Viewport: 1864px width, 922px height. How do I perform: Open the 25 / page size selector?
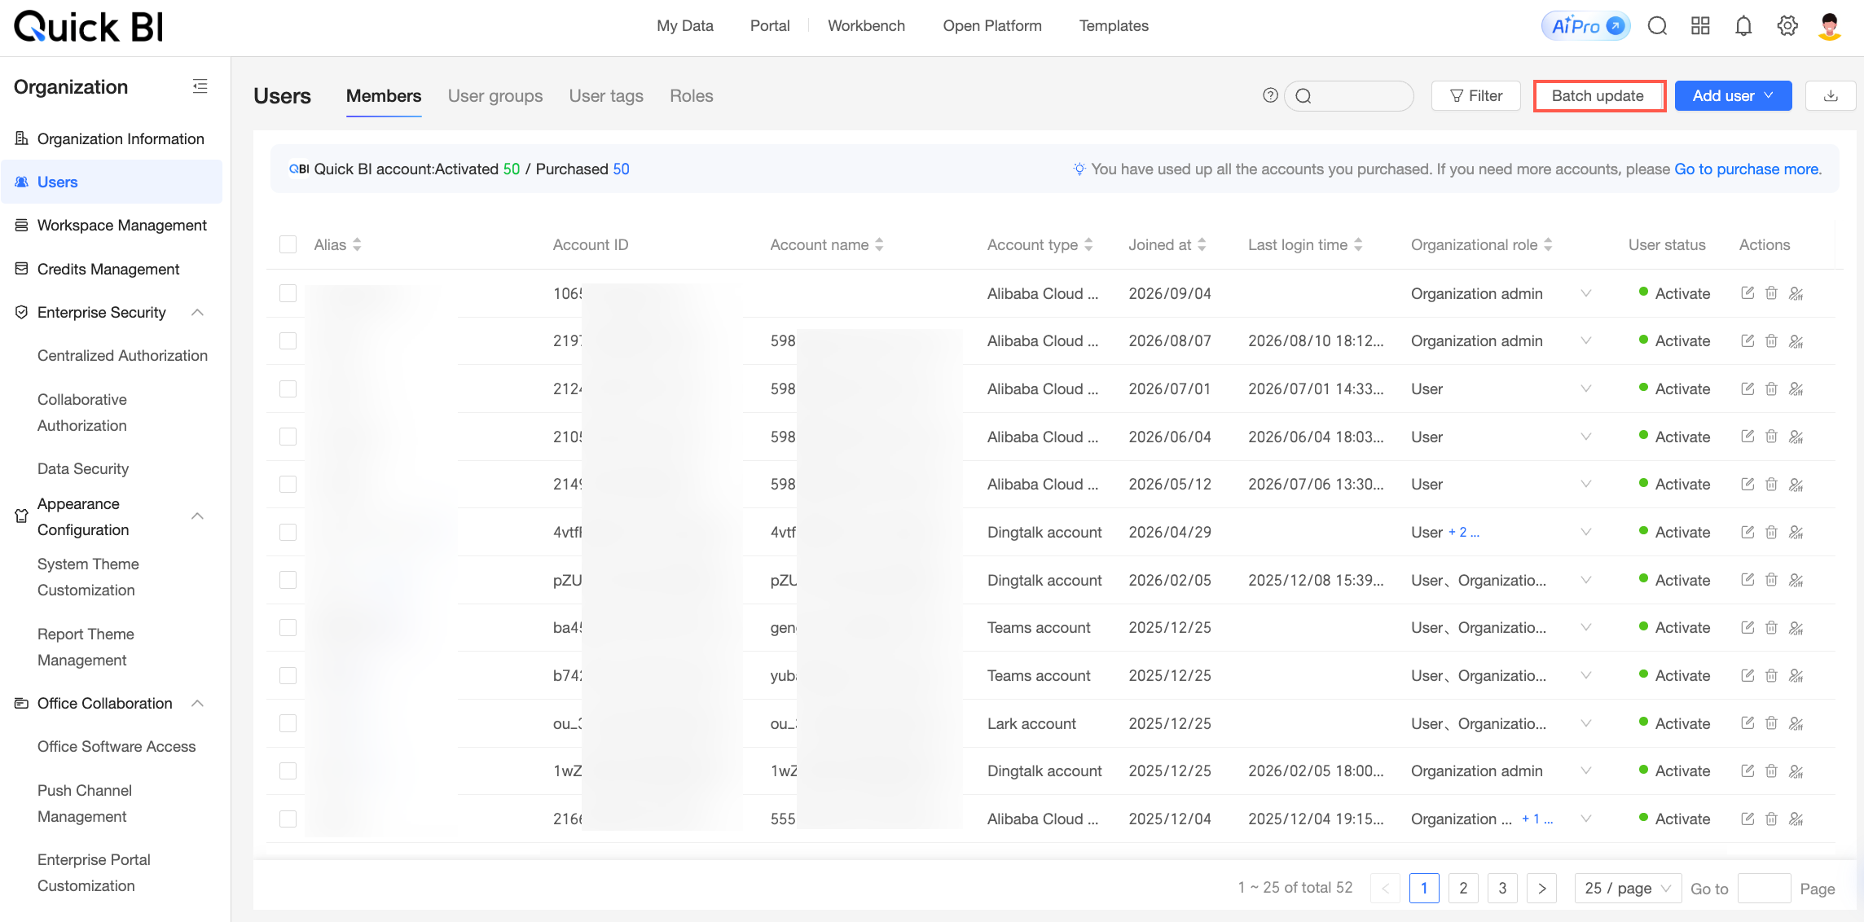(1628, 888)
